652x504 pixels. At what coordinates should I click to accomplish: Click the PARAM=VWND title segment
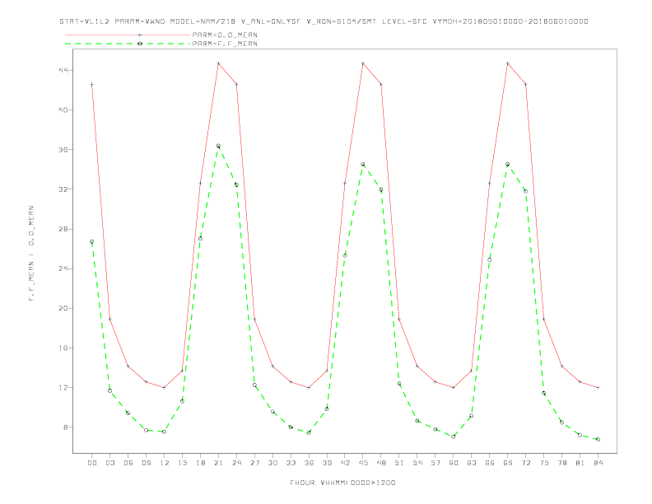point(140,21)
